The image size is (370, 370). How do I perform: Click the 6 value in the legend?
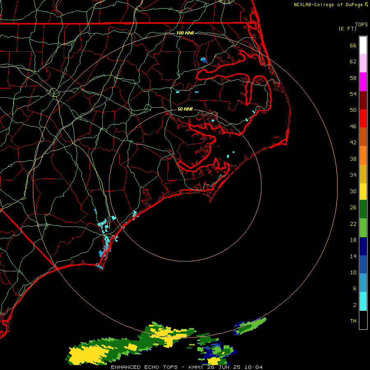[x=355, y=289]
